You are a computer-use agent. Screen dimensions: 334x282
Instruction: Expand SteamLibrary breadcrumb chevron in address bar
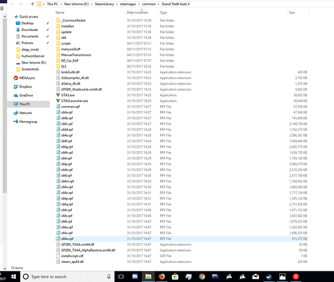(117, 4)
